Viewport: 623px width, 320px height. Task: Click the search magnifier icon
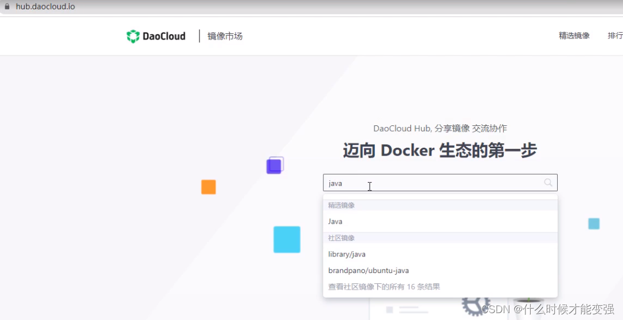(548, 183)
